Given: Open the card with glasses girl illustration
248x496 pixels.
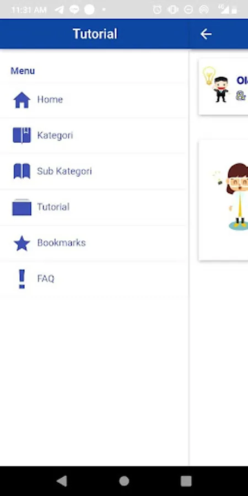Looking at the screenshot, I should (223, 200).
